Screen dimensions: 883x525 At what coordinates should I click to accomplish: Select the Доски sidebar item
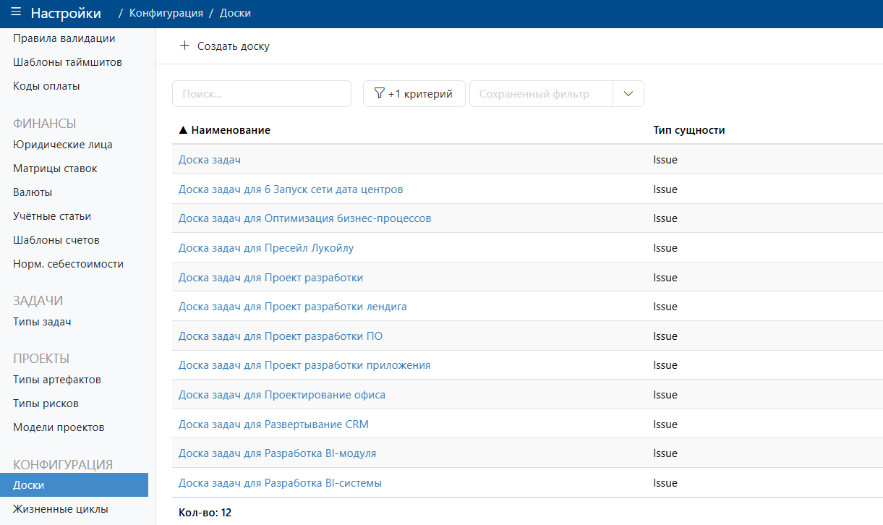(x=74, y=485)
